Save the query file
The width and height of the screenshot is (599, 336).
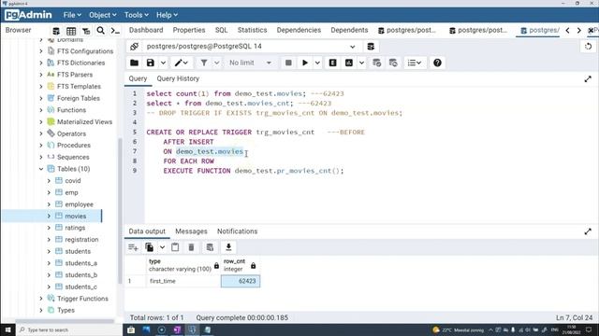[151, 63]
